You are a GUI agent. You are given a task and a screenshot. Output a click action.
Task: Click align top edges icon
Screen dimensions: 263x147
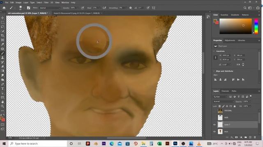click(x=233, y=80)
